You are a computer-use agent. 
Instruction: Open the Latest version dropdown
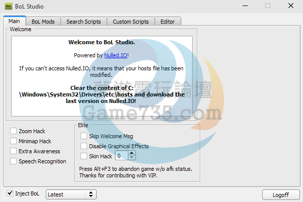coord(71,194)
